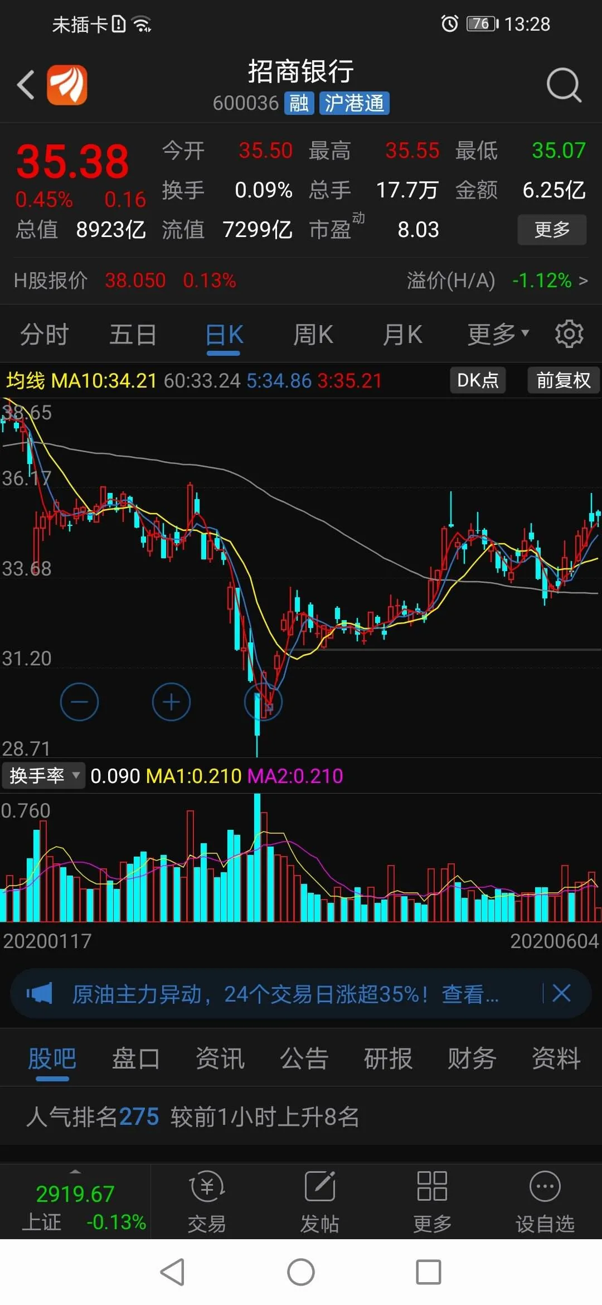Tap the current price 35.38
602x1305 pixels.
(72, 162)
